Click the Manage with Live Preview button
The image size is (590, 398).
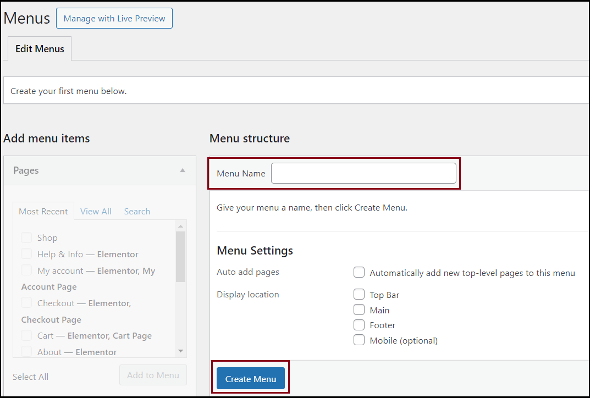(114, 18)
